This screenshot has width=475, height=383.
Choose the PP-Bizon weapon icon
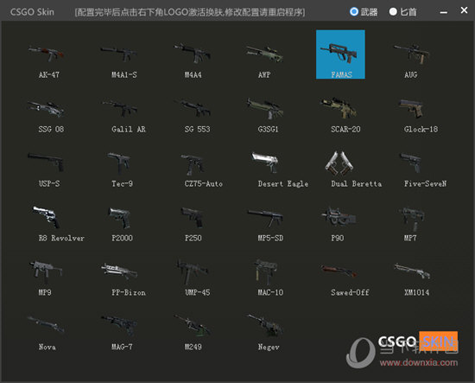[x=119, y=271]
